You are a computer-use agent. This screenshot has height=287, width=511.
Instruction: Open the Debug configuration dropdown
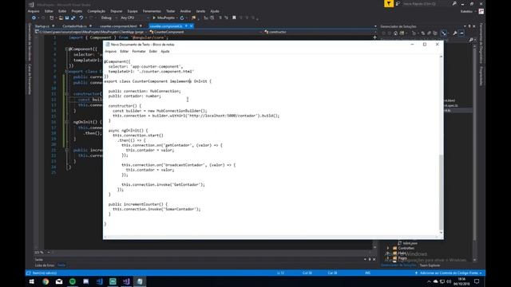tap(108, 18)
